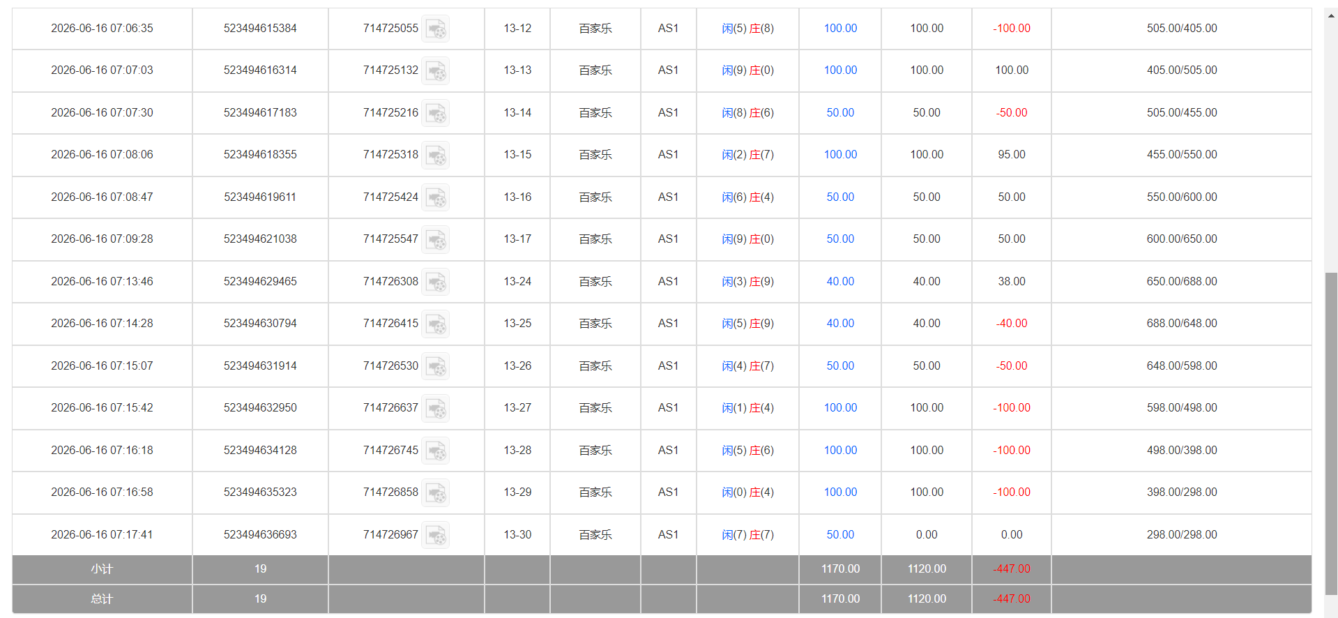
Task: Click result 闲(9) 庄(0) in row 13-13
Action: tap(747, 70)
